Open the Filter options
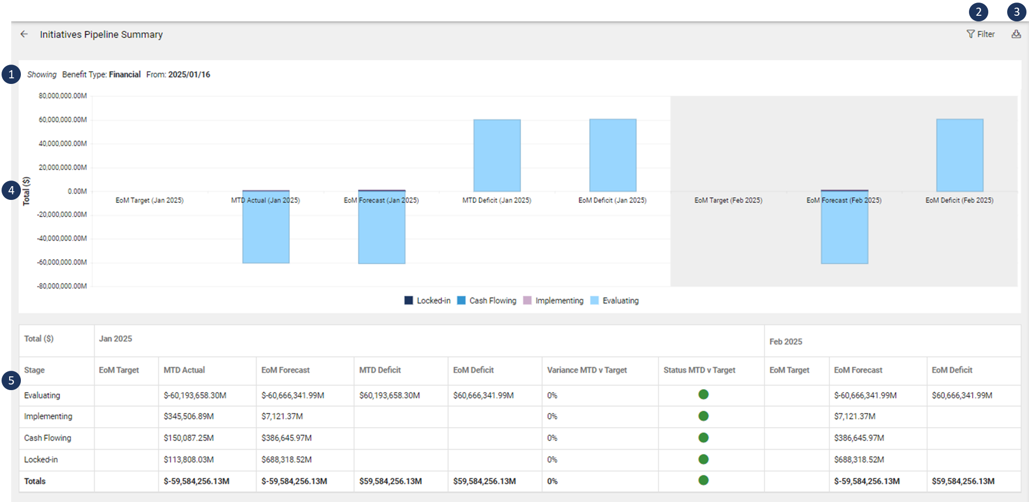Viewport: 1029px width, 502px height. pos(981,34)
